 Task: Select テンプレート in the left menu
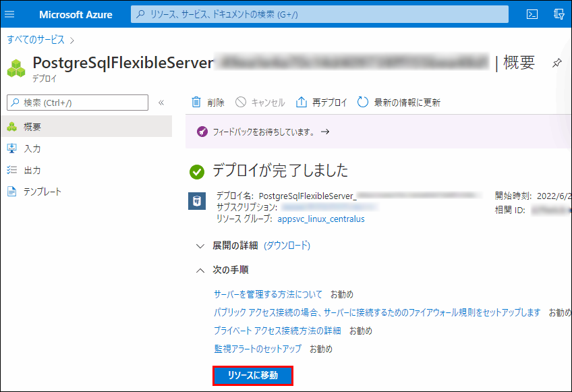86,191
